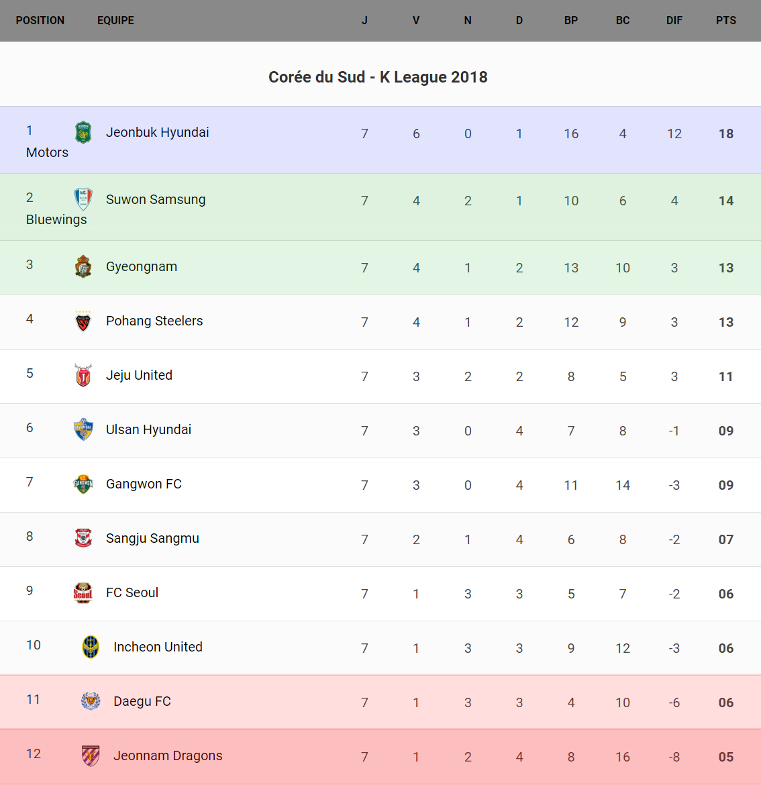The image size is (761, 785).
Task: Select the Incheon United team name
Action: coord(158,647)
